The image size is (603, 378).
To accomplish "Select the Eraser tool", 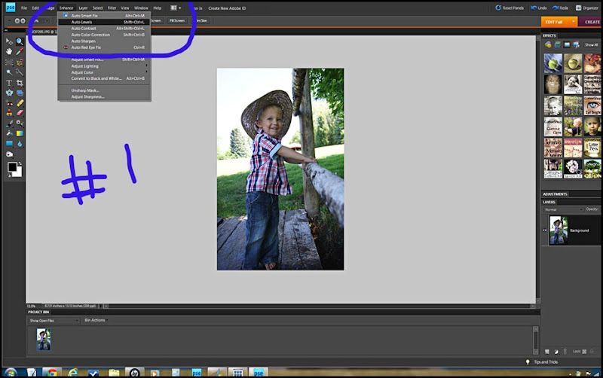I will pos(20,112).
